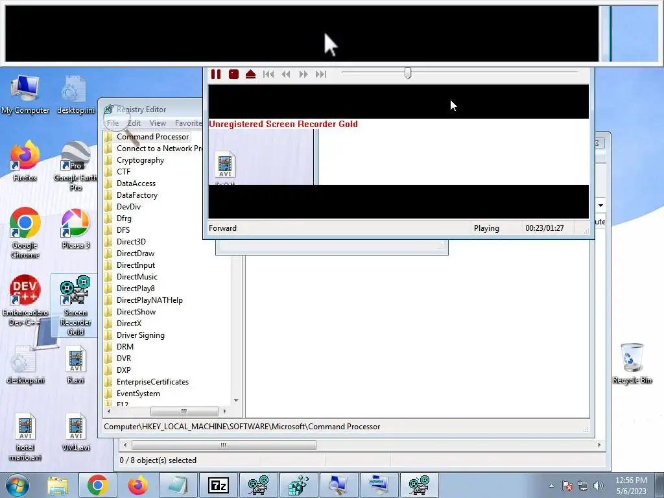The height and width of the screenshot is (498, 664).
Task: Select the CTF registry key
Action: pos(123,171)
